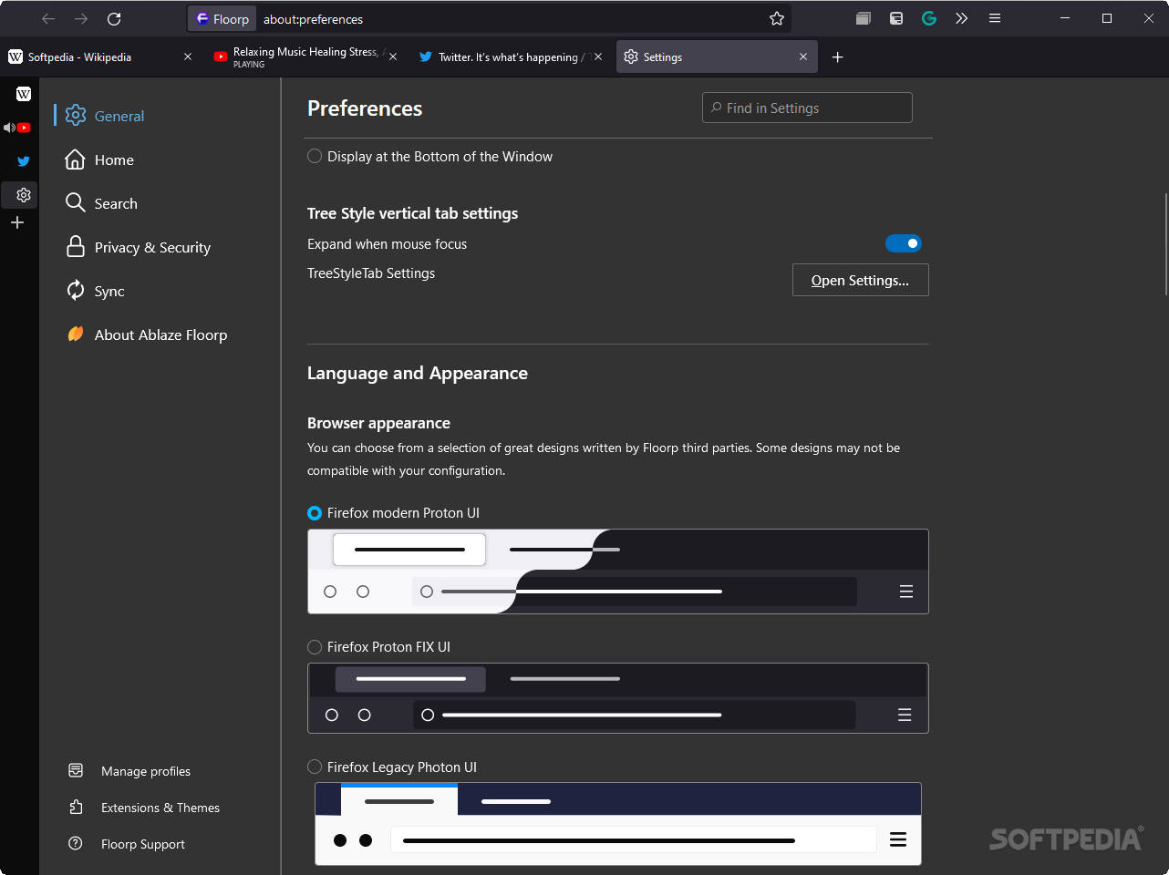Switch to Softpedia - Wikipedia tab

pos(100,57)
